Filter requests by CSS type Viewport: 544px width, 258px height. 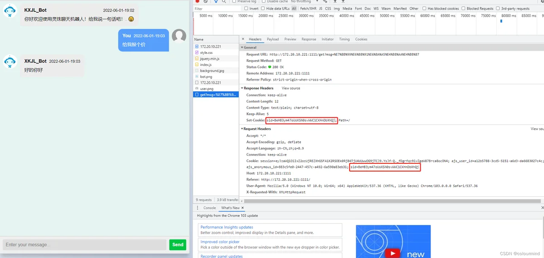pyautogui.click(x=328, y=9)
